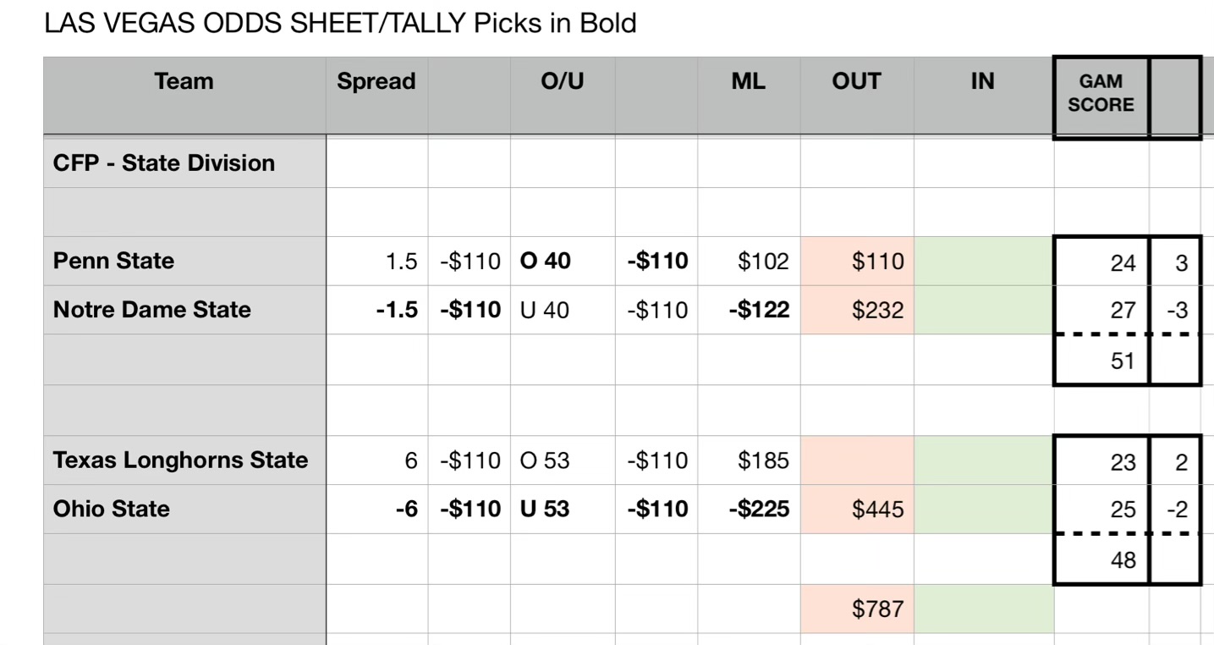Select the CFP - State Division cell
Screen dimensions: 1214x645
point(184,163)
